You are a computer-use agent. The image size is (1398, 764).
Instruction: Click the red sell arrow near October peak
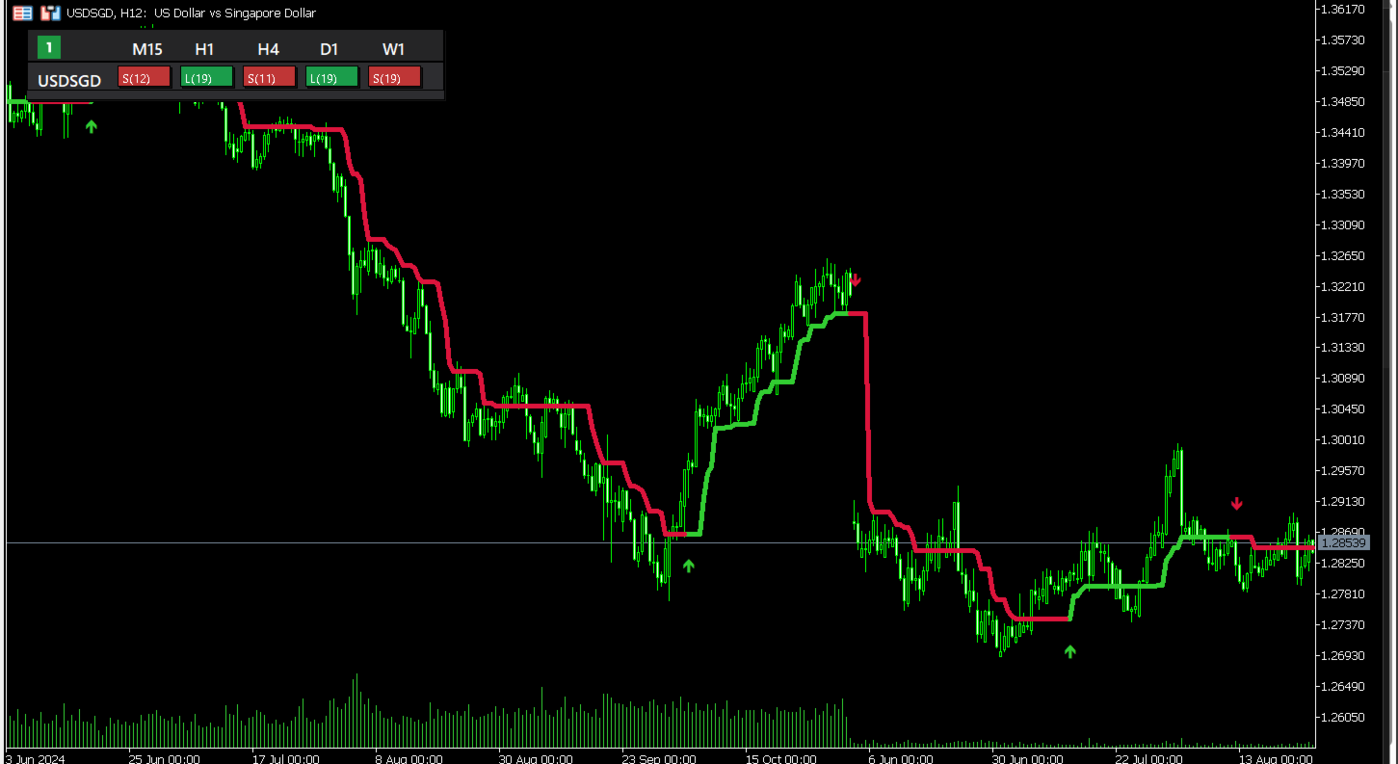[x=856, y=280]
